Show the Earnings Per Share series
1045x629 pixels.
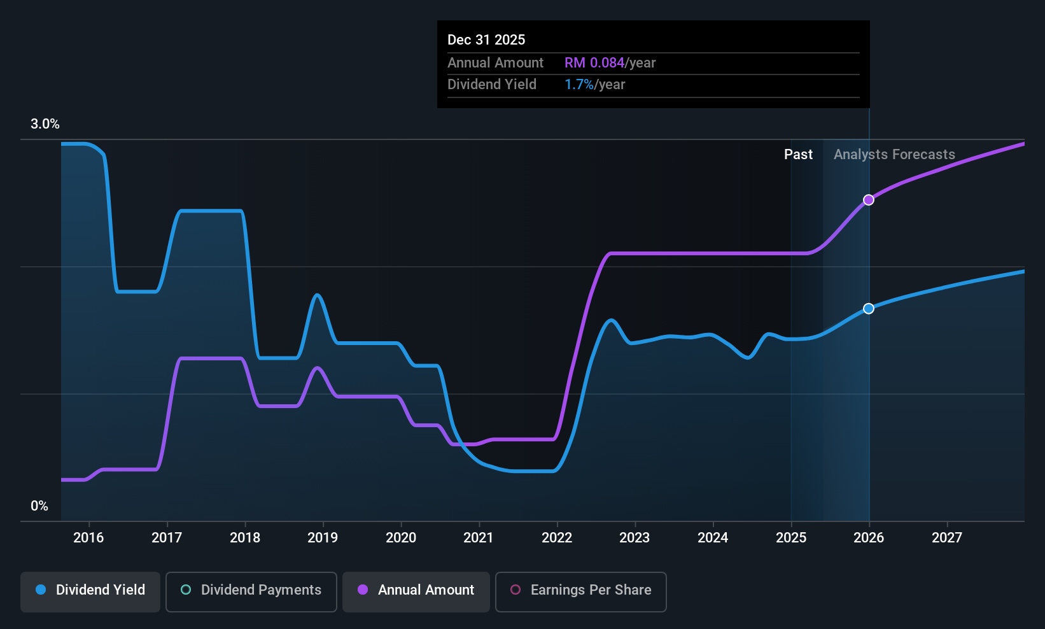(581, 592)
